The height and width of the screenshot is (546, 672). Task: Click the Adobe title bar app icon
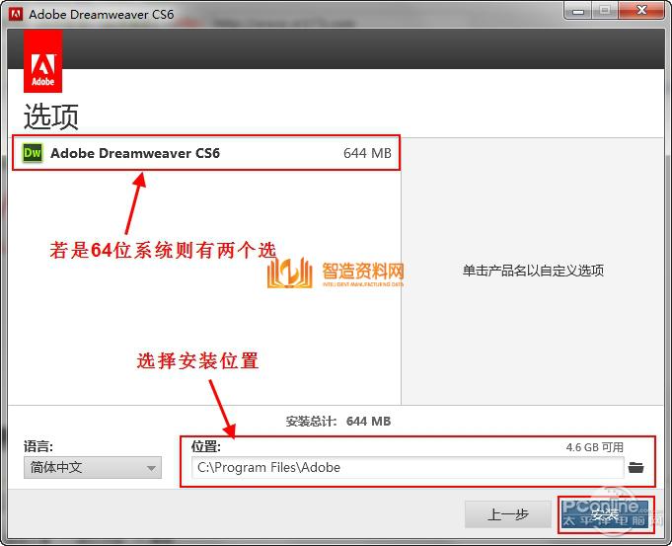(16, 14)
